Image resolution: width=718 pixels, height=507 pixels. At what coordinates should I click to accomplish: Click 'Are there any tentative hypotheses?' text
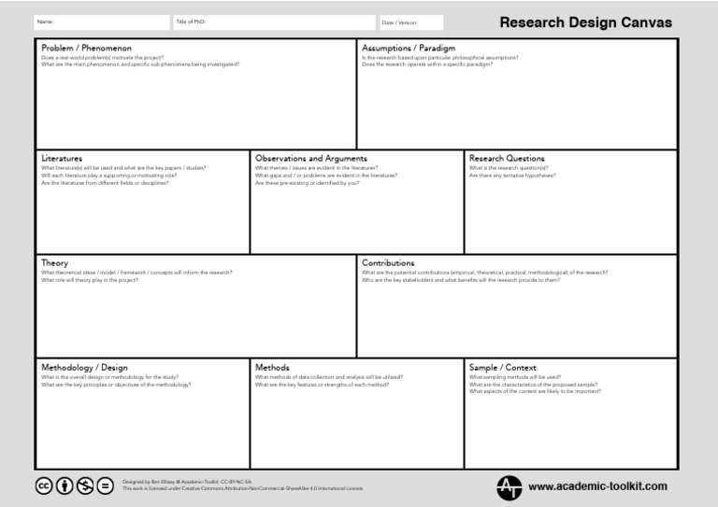pos(512,176)
